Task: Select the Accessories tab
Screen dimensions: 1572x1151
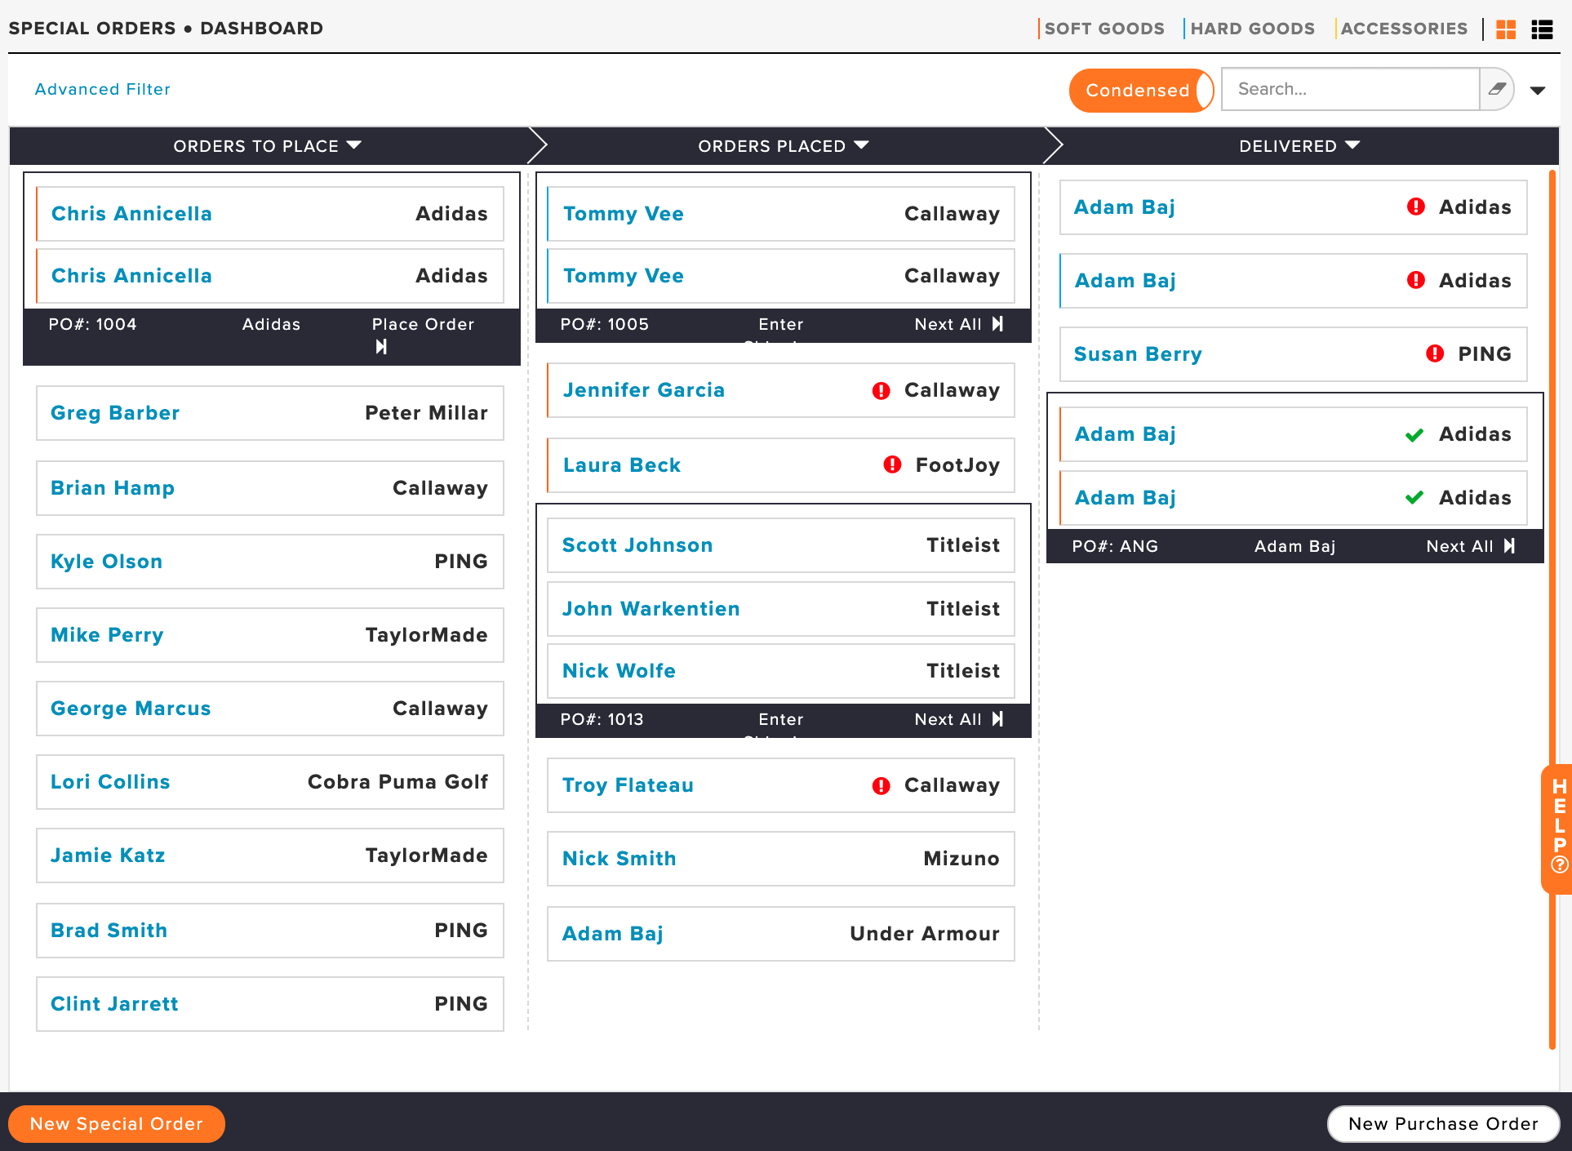Action: [x=1403, y=29]
